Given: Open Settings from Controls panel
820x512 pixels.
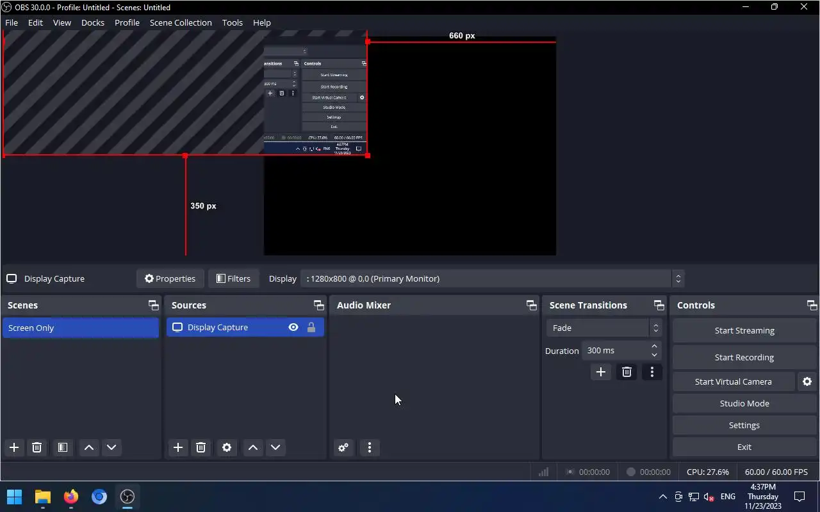Looking at the screenshot, I should point(744,425).
